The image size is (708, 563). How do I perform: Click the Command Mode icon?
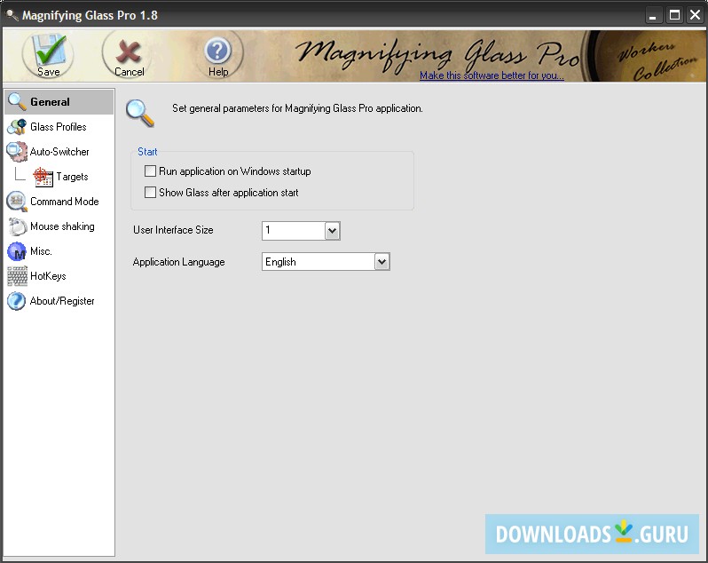[x=17, y=202]
